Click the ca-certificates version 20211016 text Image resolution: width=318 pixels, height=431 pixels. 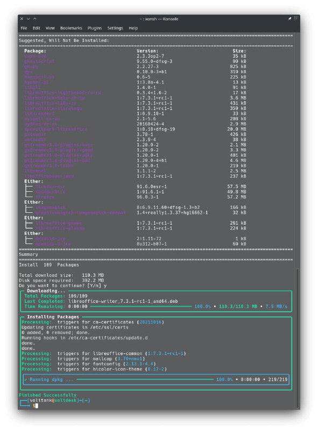click(150, 322)
